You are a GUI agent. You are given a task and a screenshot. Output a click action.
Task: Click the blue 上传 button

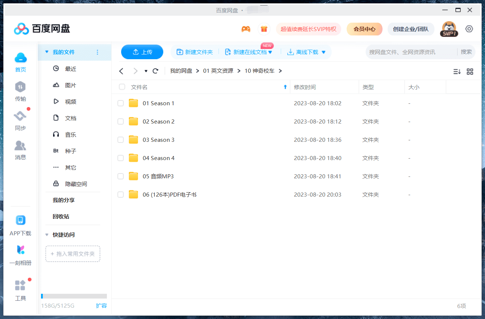142,52
